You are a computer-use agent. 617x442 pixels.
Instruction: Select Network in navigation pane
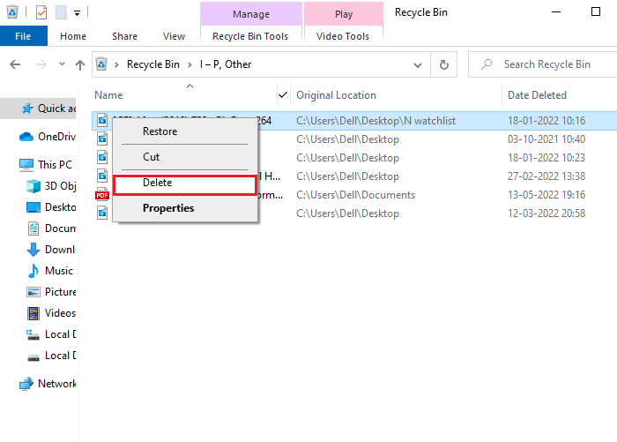[x=48, y=384]
